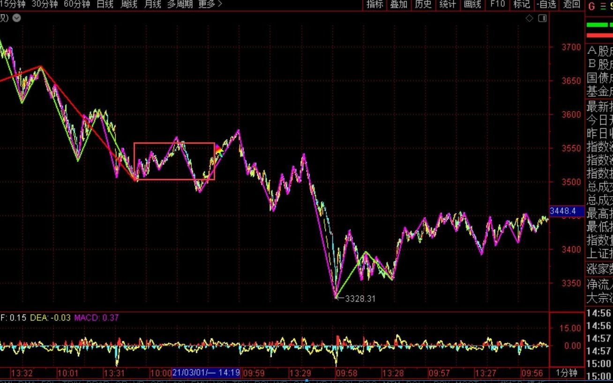
Task: Expand the 更多 > periods menu
Action: click(x=210, y=4)
